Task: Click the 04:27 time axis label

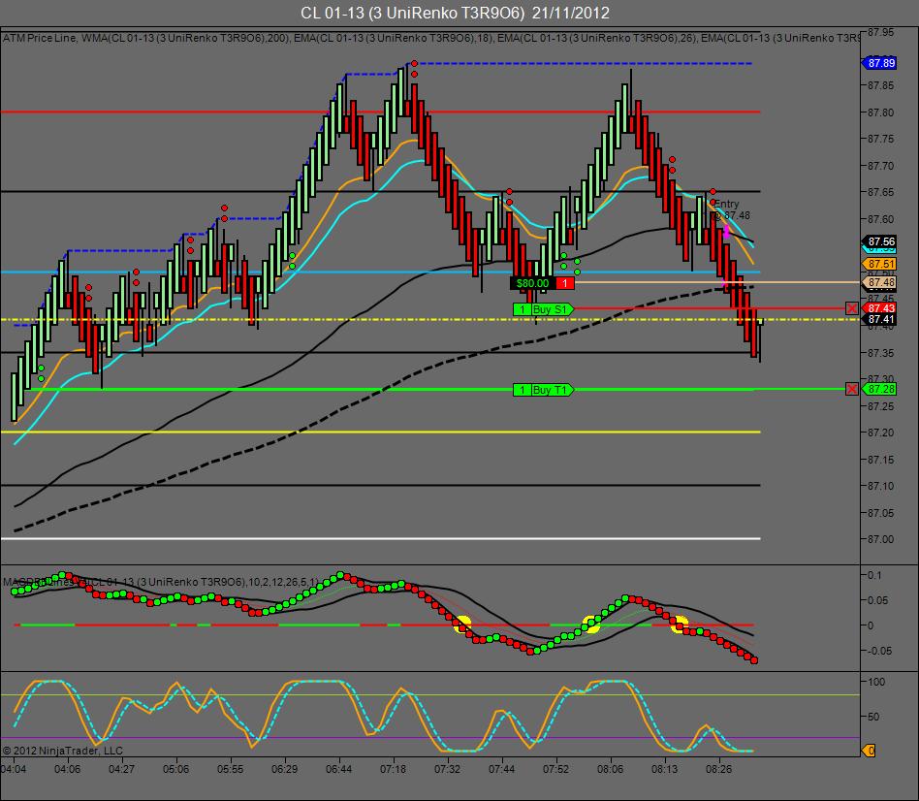Action: pos(121,768)
